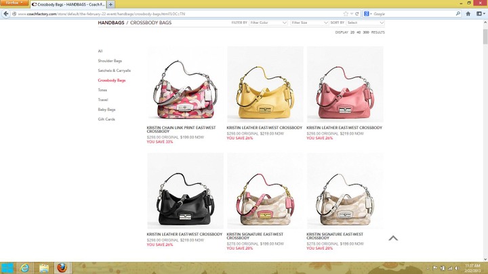488x274 pixels.
Task: Expand the Filter Size dropdown
Action: tap(309, 23)
